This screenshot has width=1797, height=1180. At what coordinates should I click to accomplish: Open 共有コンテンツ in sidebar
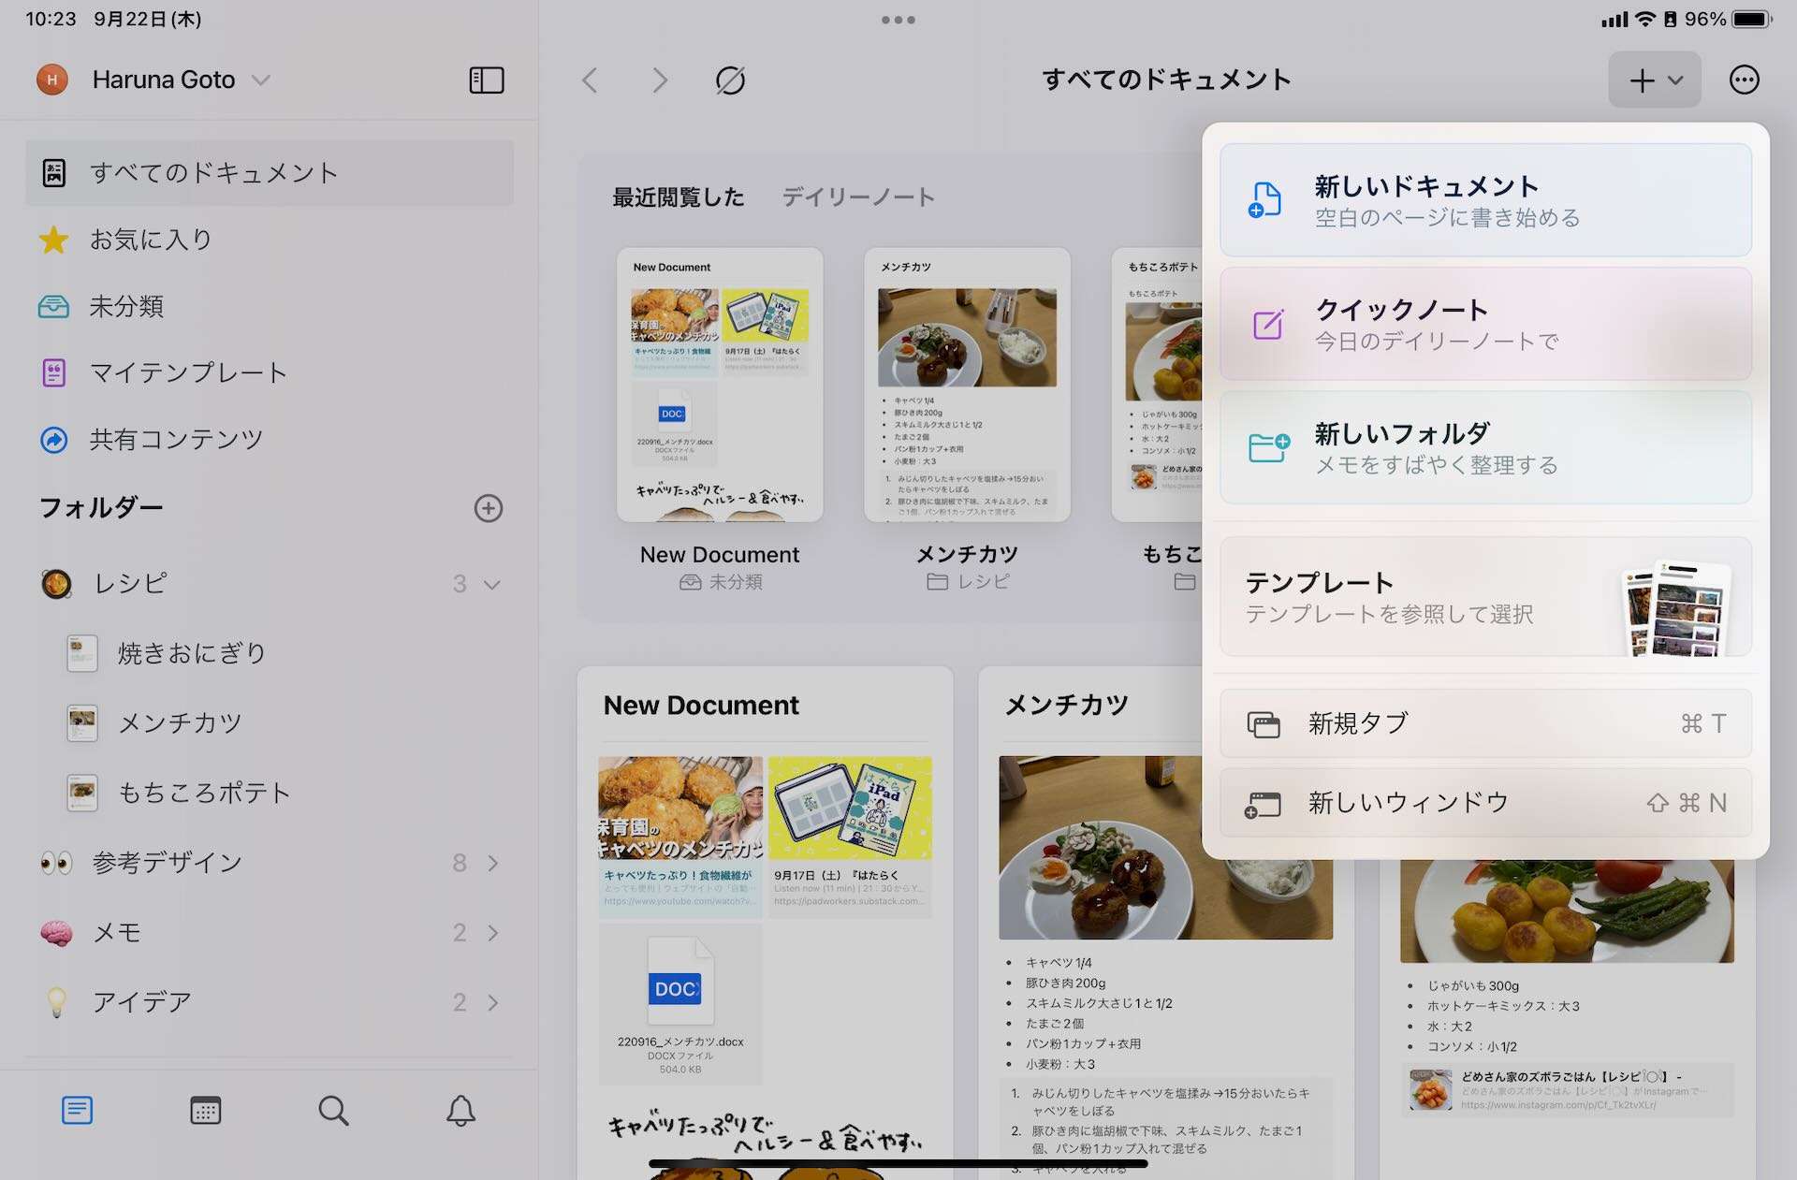(x=270, y=439)
